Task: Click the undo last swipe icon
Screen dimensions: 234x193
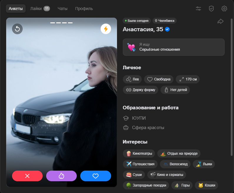Action: [x=17, y=29]
